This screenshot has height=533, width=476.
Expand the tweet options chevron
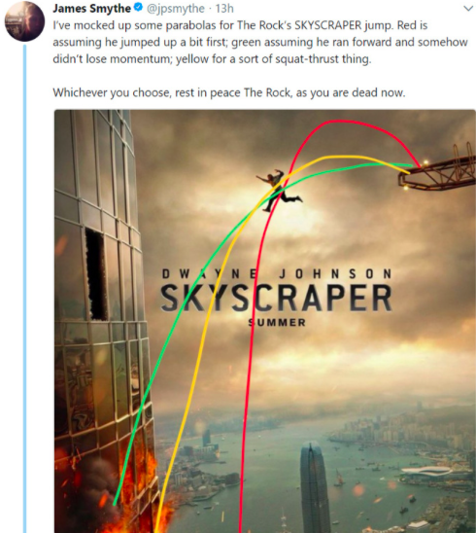(468, 9)
